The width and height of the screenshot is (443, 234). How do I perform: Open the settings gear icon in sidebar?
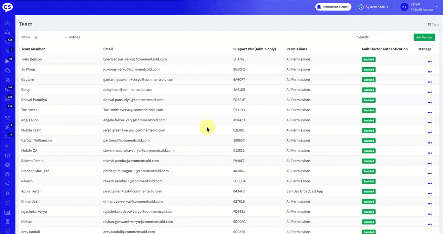click(7, 174)
